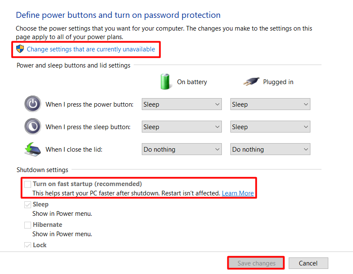Open sleep button Plugged in dropdown
Image resolution: width=353 pixels, height=274 pixels.
pos(270,127)
